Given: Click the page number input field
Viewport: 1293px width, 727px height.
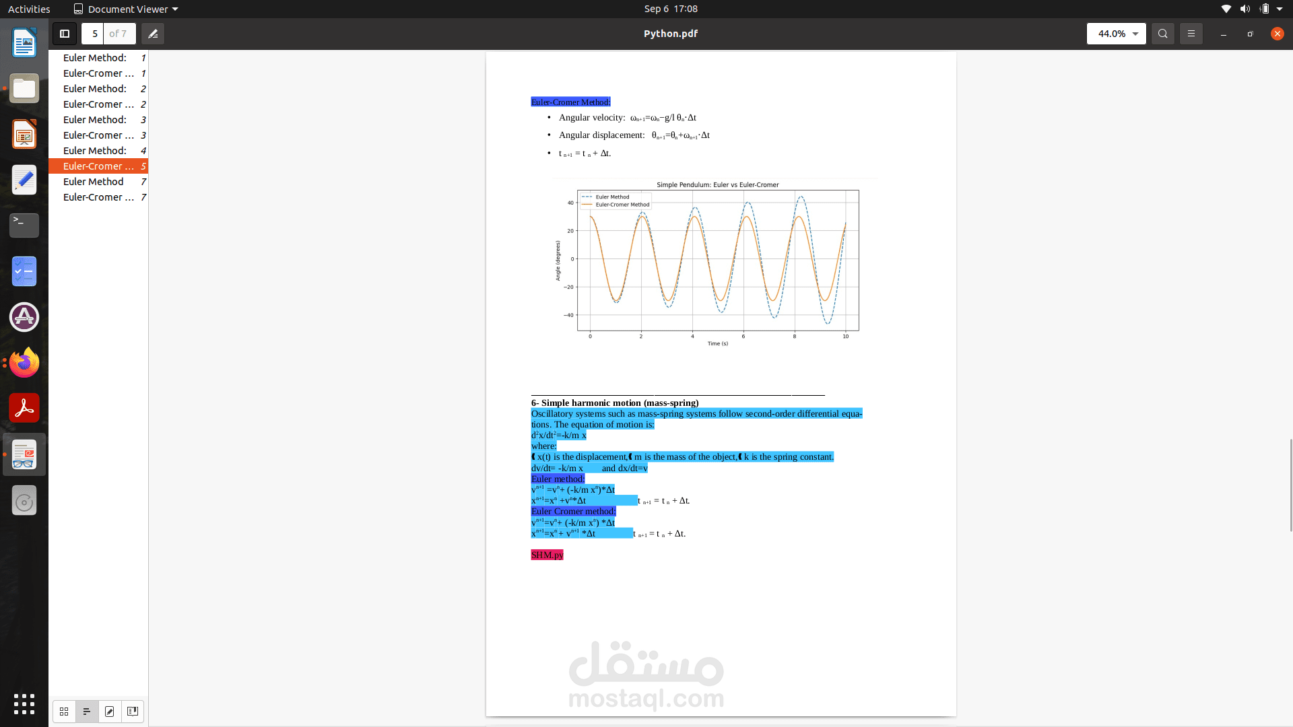Looking at the screenshot, I should point(94,34).
